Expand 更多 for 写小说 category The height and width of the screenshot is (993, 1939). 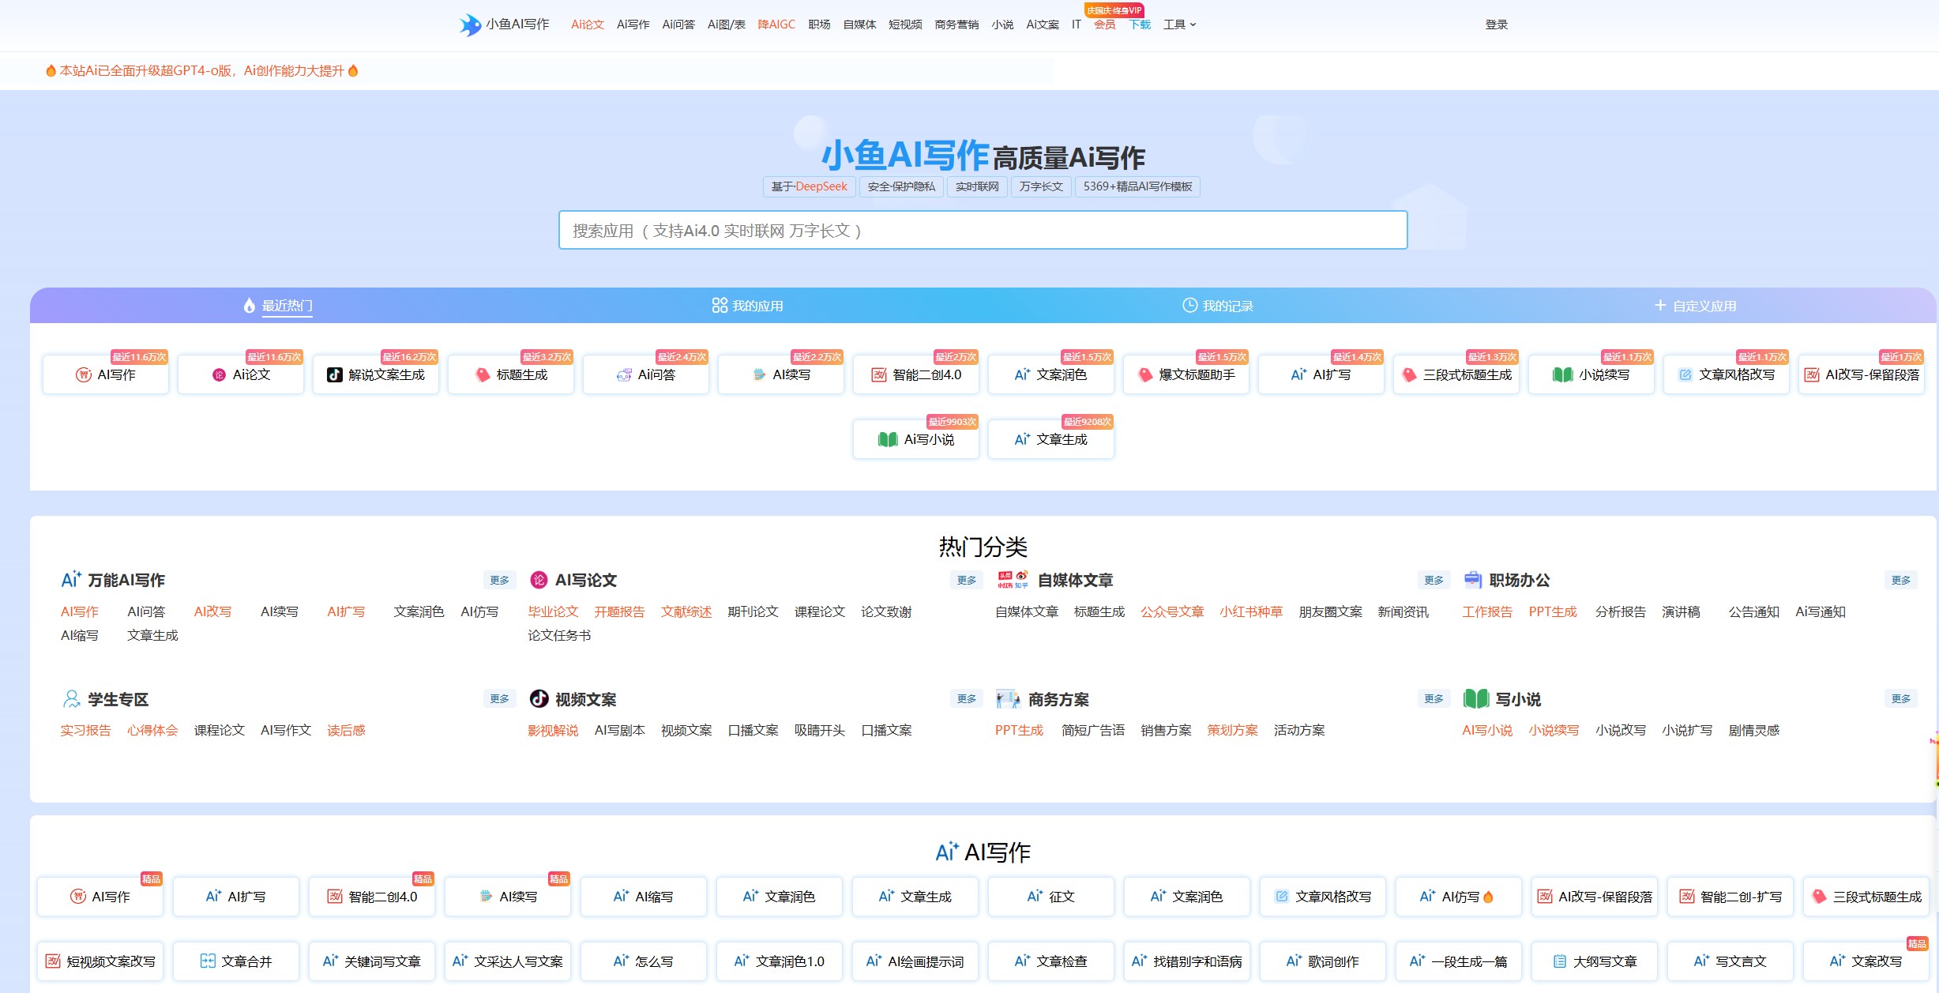tap(1900, 699)
